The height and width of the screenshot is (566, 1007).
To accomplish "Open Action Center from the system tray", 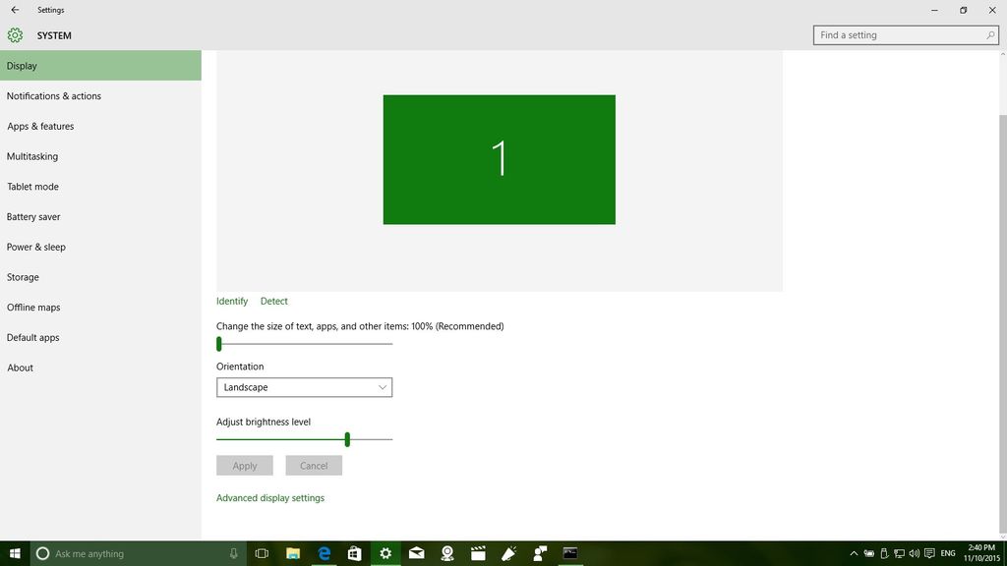I will [927, 553].
